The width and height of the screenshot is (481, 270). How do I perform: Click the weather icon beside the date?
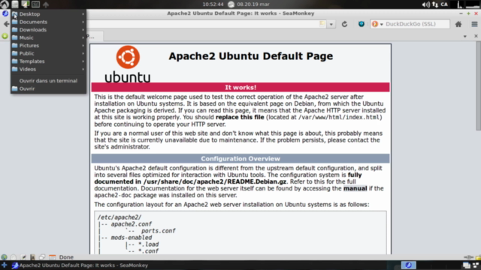(x=231, y=4)
